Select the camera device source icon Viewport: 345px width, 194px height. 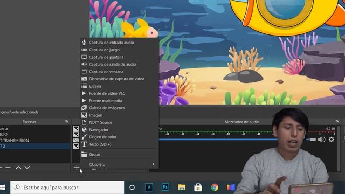pos(76,140)
